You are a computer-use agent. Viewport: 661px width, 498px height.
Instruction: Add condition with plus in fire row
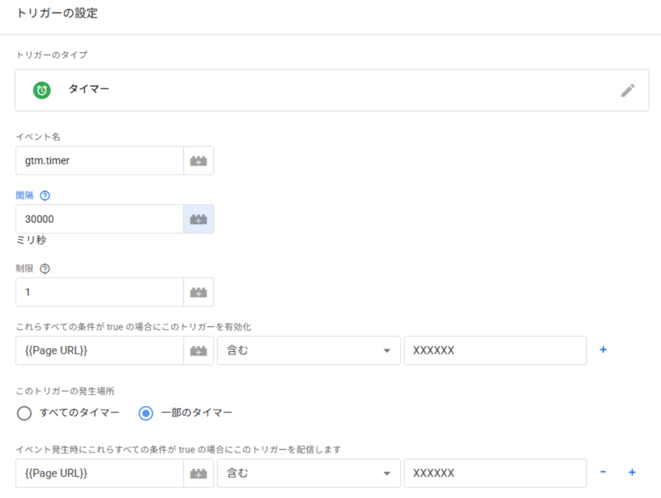click(x=632, y=472)
